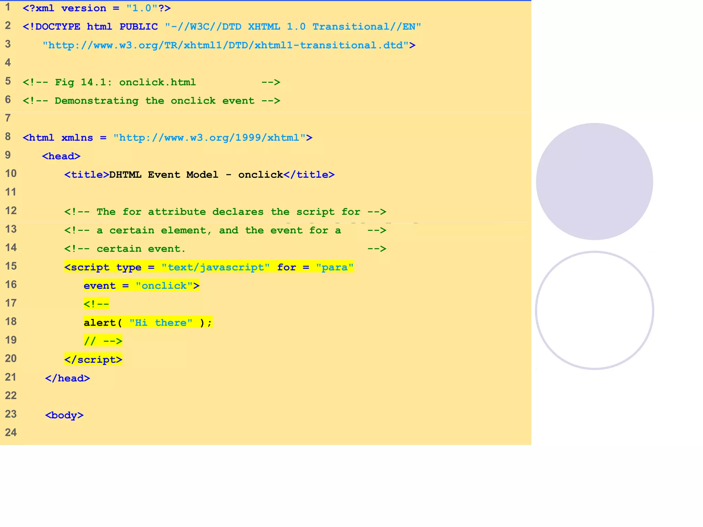Viewport: 703px width, 527px height.
Task: Click the xml version declaration line
Action: 96,8
